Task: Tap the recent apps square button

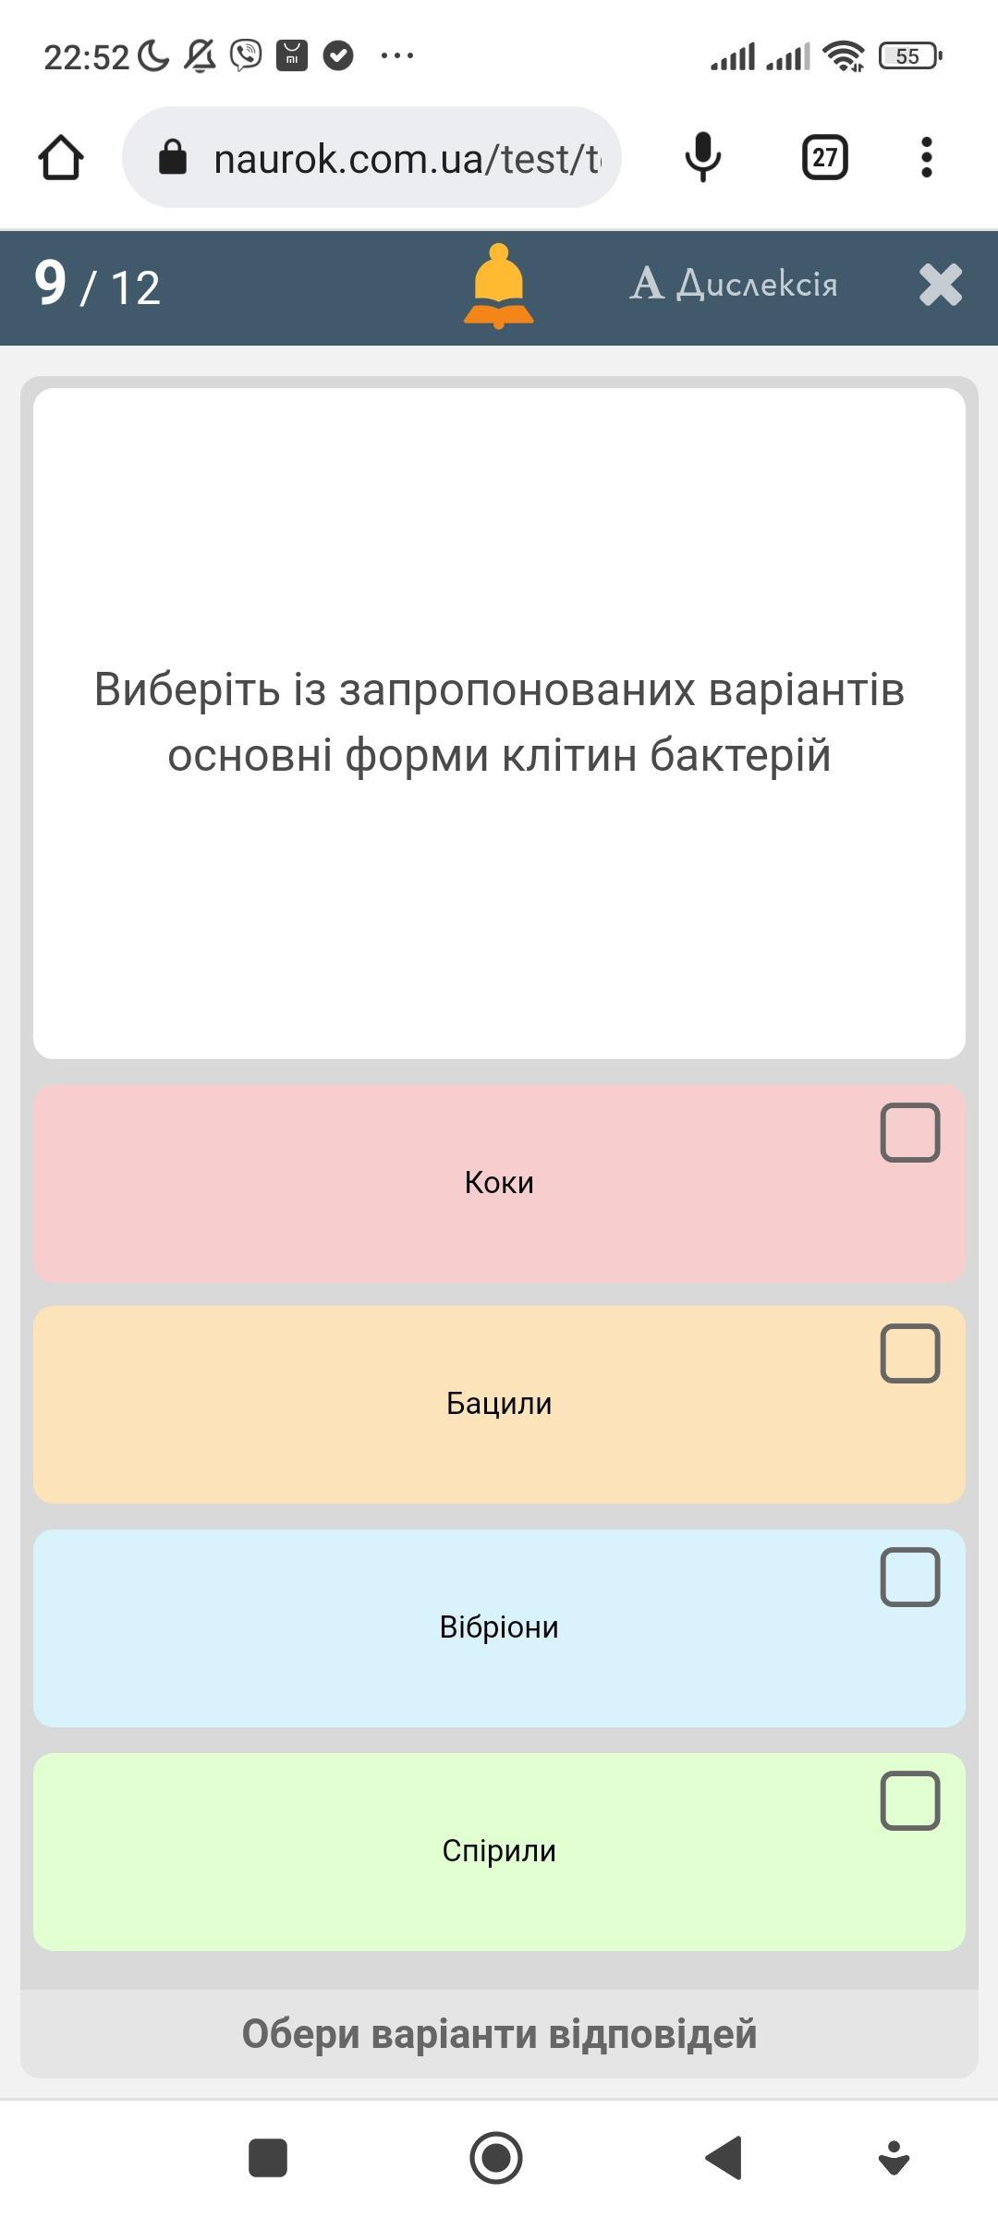Action: pyautogui.click(x=268, y=2158)
